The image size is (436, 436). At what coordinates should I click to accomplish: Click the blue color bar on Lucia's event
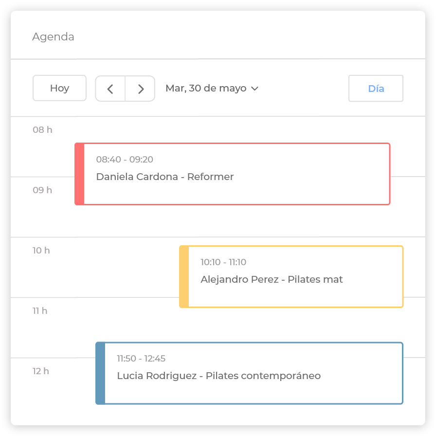pos(100,373)
